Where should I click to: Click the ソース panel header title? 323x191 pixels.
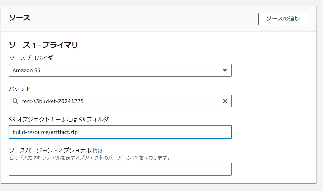pyautogui.click(x=20, y=18)
